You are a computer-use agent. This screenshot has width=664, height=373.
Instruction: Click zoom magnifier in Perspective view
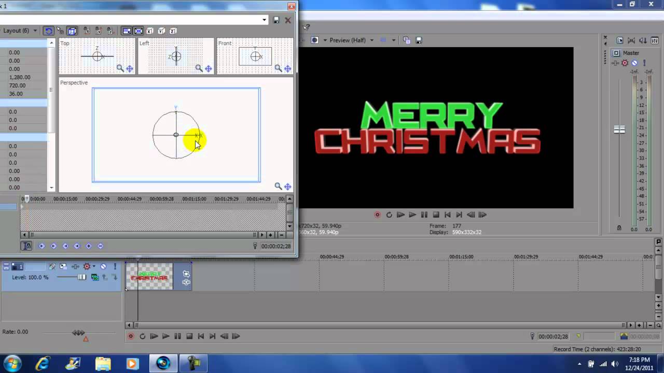[x=278, y=186]
